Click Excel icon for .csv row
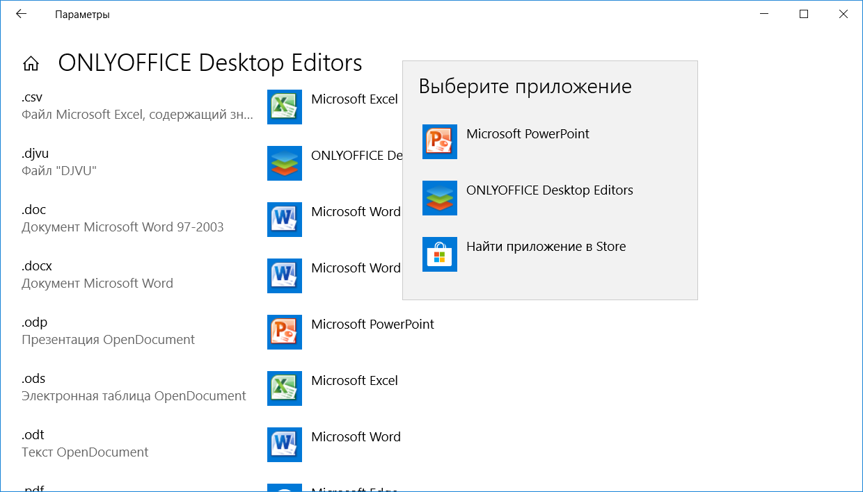The image size is (863, 492). 285,107
